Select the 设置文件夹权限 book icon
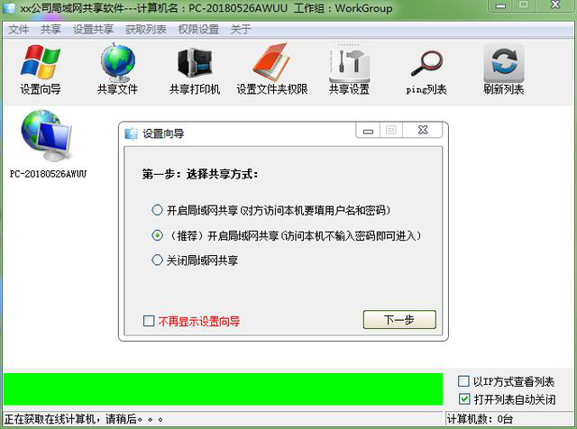 coord(272,69)
